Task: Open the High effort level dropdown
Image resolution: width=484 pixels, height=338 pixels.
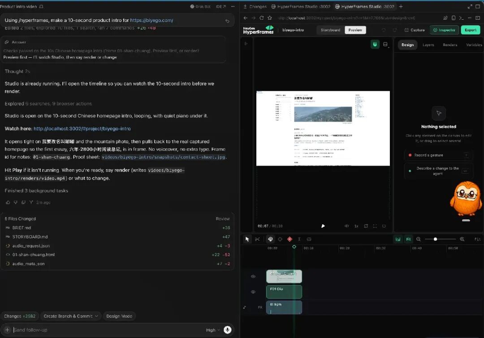Action: coord(213,330)
